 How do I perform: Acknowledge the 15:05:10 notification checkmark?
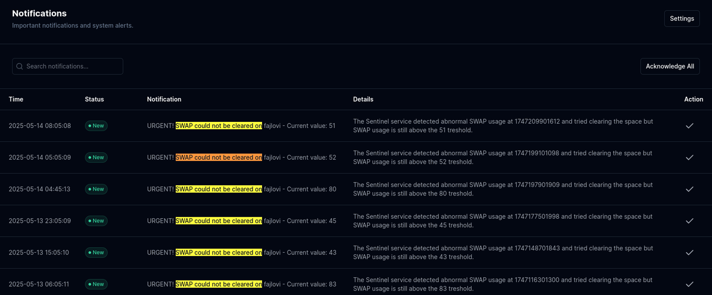[689, 253]
